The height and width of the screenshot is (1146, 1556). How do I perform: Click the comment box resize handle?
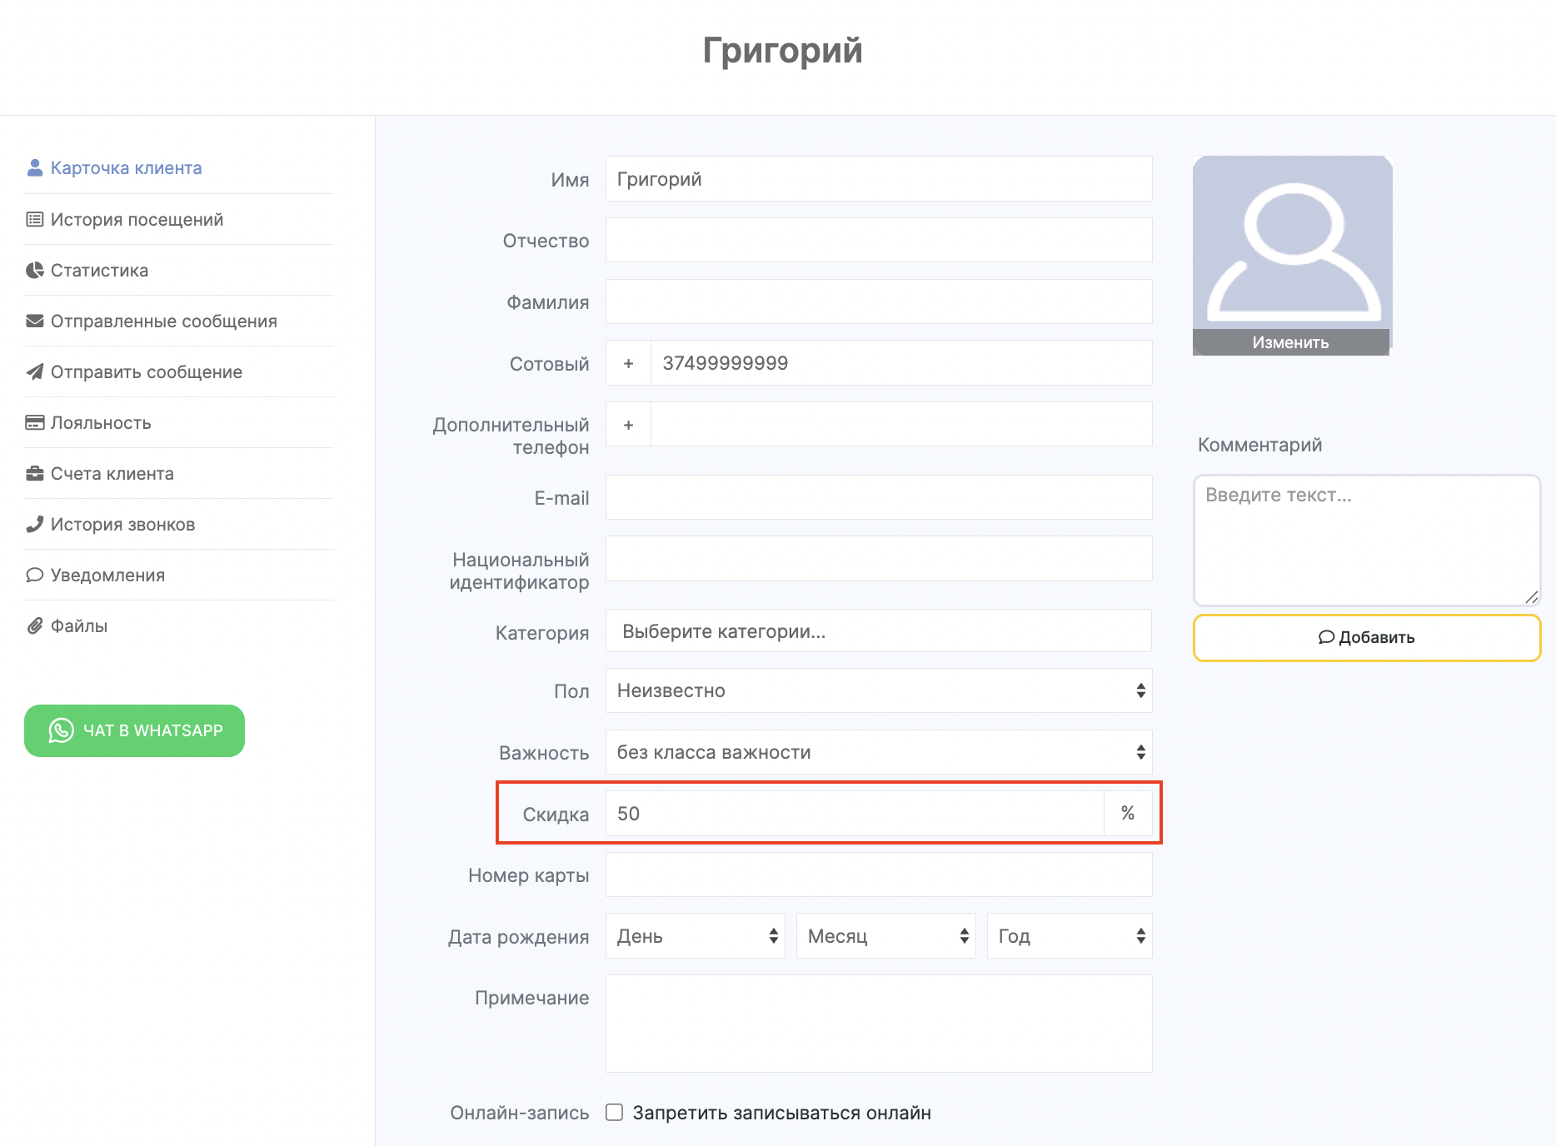coord(1531,596)
